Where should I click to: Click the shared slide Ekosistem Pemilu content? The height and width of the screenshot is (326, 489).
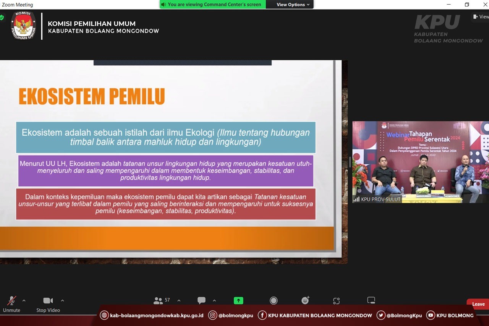167,161
